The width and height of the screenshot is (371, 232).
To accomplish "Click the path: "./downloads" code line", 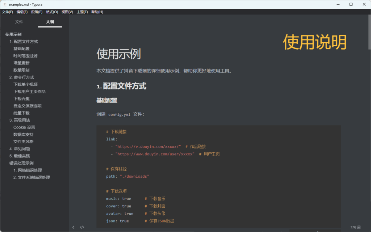I will [128, 177].
